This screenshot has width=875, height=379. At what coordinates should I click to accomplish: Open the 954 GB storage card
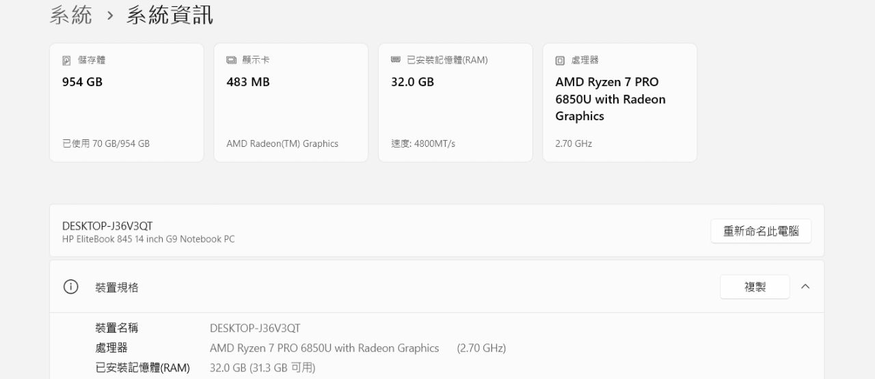click(x=126, y=102)
